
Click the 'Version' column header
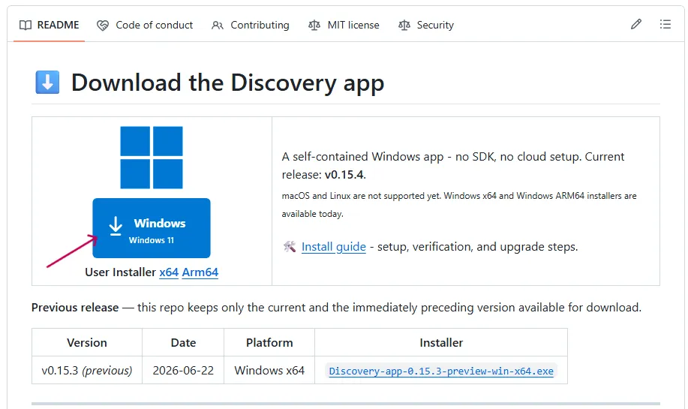(87, 342)
